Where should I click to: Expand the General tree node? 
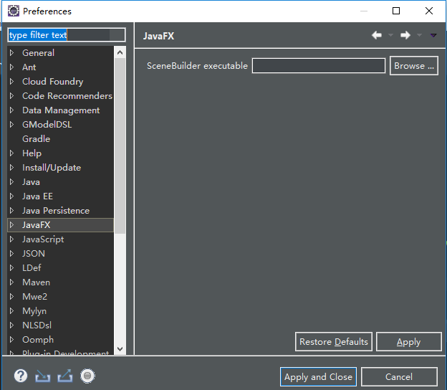11,53
